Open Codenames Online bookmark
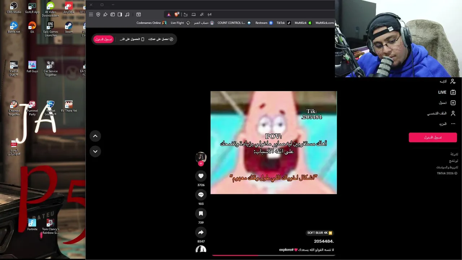 click(x=151, y=23)
